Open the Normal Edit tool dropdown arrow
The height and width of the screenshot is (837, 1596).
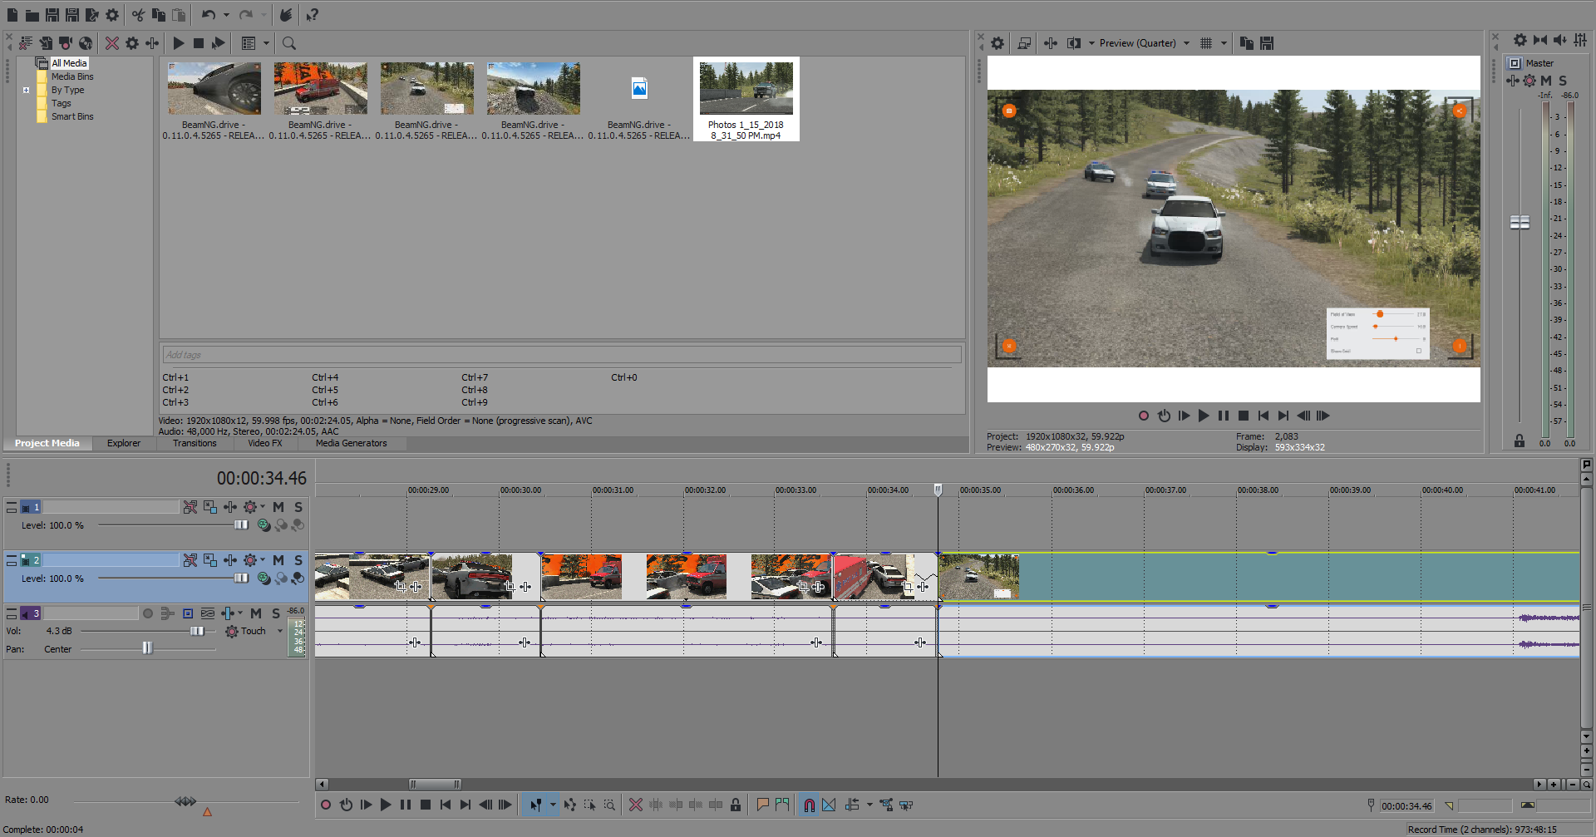click(553, 805)
